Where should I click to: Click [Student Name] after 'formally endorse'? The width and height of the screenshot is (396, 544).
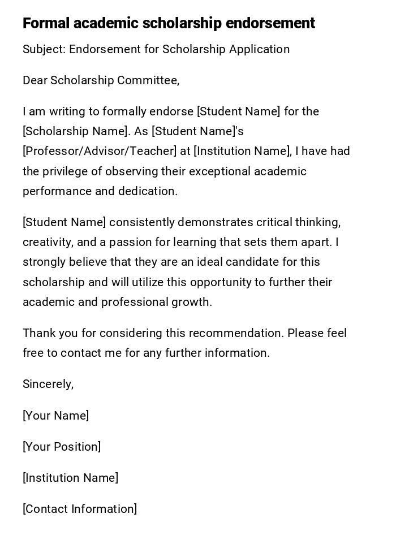coord(238,111)
